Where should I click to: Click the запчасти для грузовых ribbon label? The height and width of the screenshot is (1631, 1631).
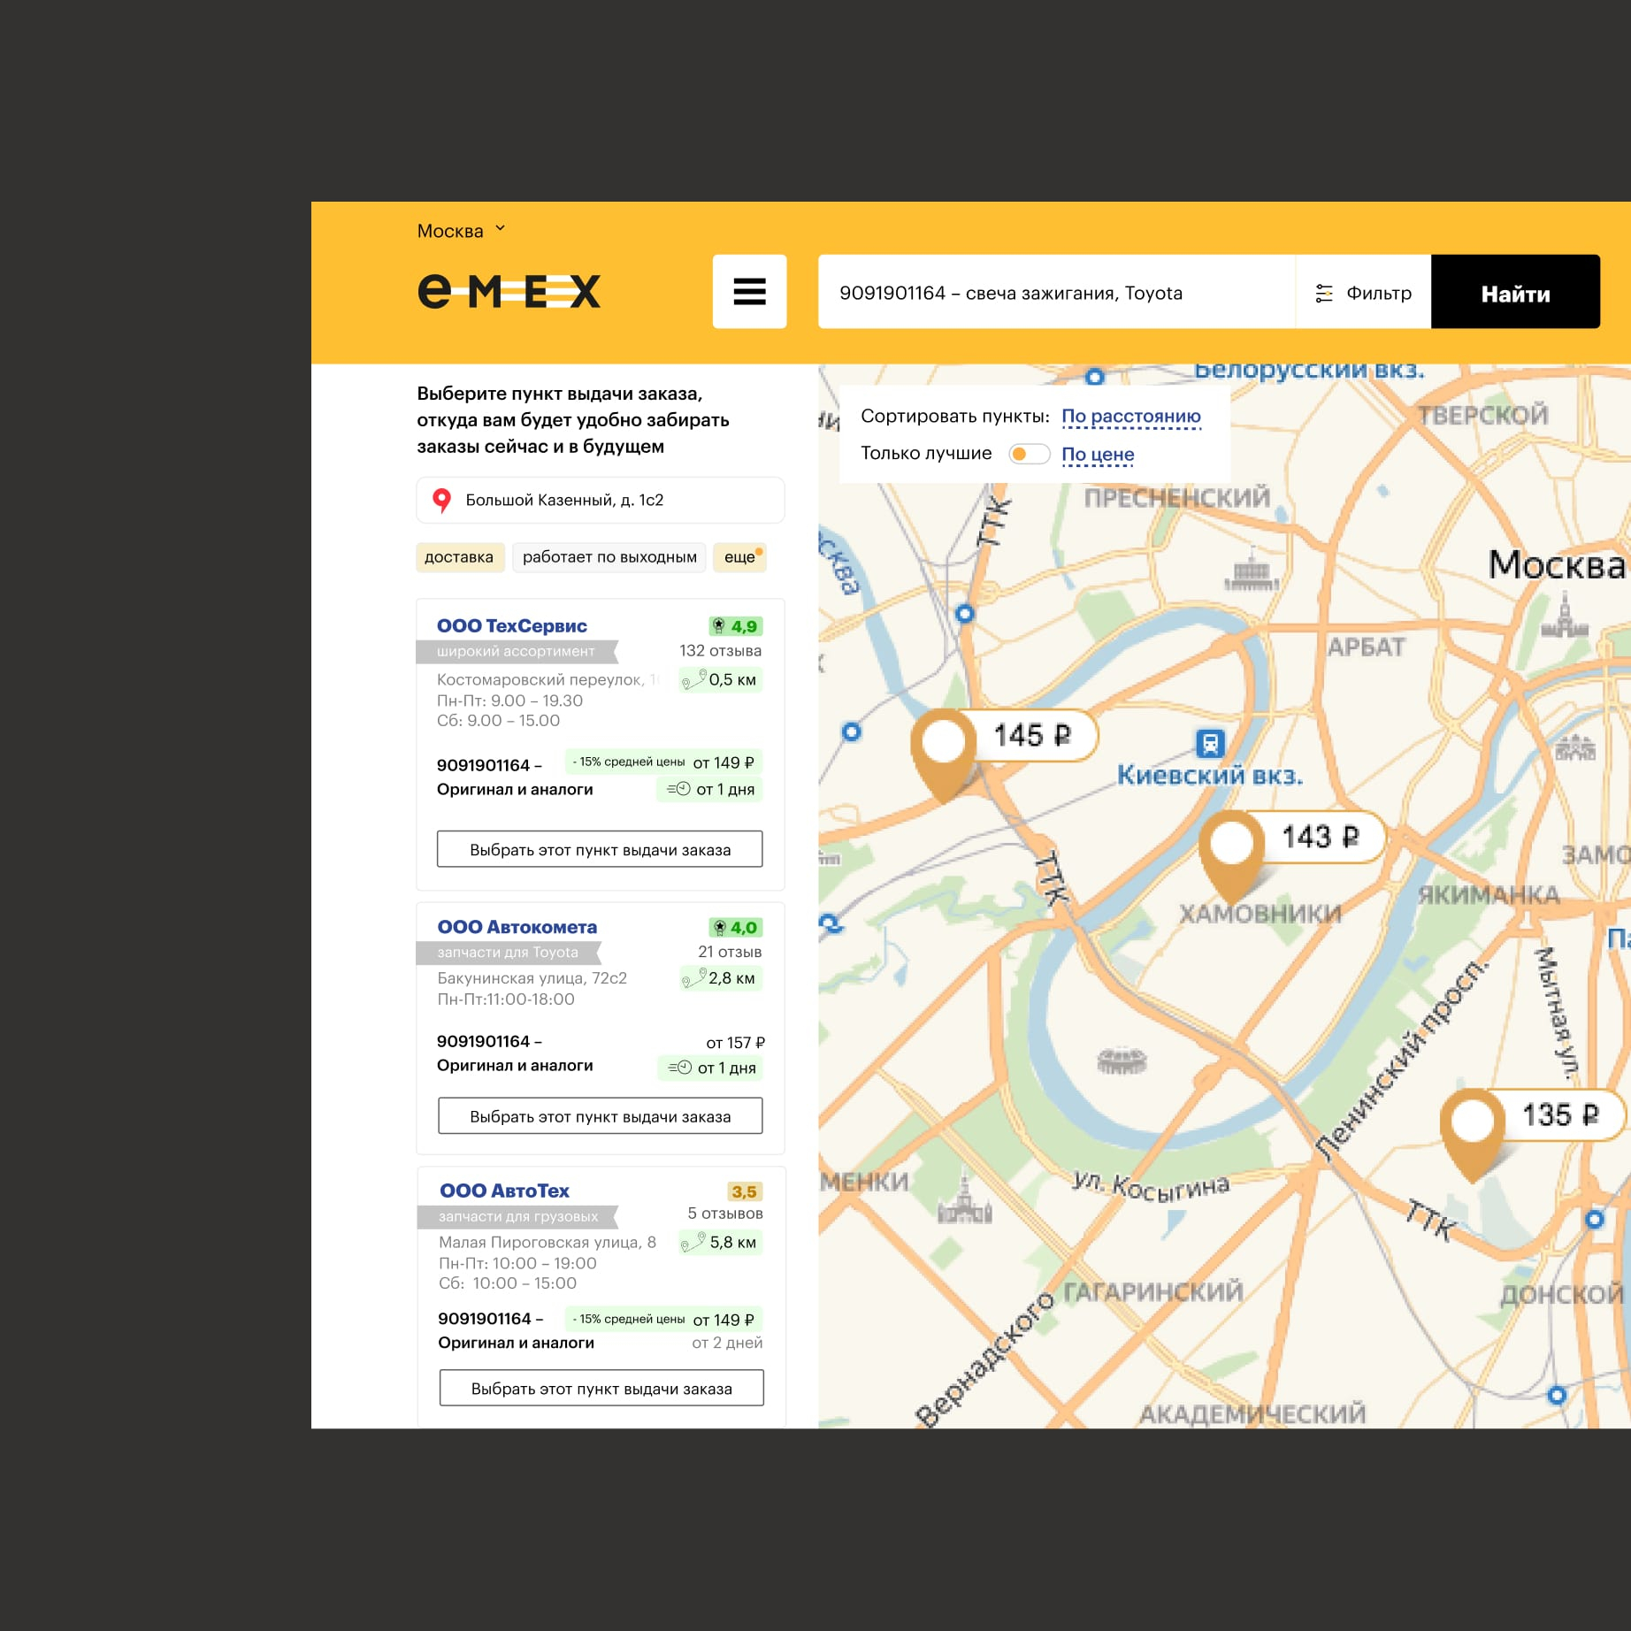point(518,1217)
